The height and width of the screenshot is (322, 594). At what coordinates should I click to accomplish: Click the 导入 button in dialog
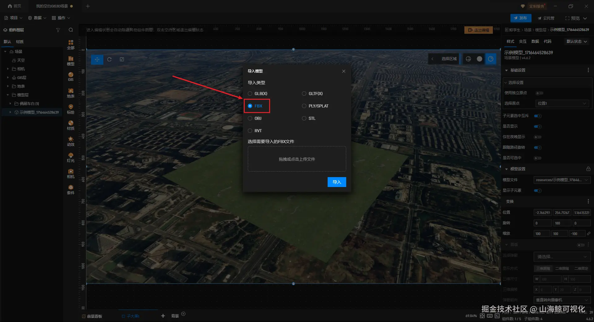click(337, 182)
